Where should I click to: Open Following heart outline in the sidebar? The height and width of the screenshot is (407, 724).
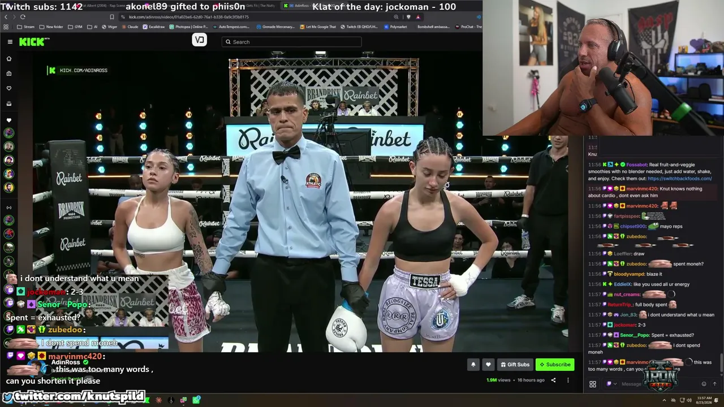click(x=9, y=88)
